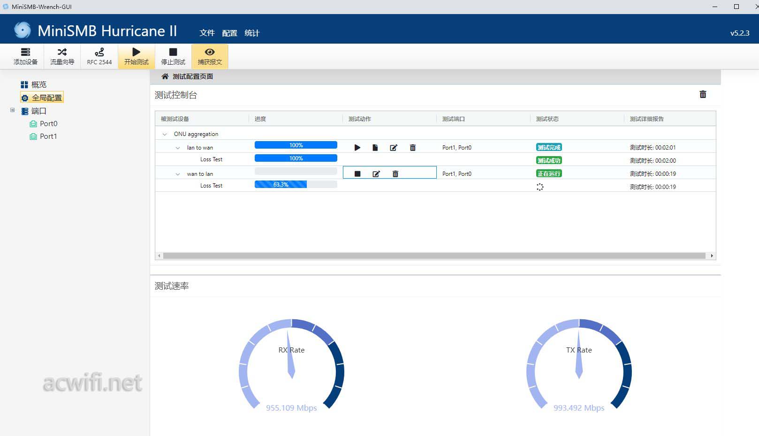Image resolution: width=759 pixels, height=436 pixels.
Task: Click Port1, Port0 in wan to lan row
Action: [x=457, y=174]
